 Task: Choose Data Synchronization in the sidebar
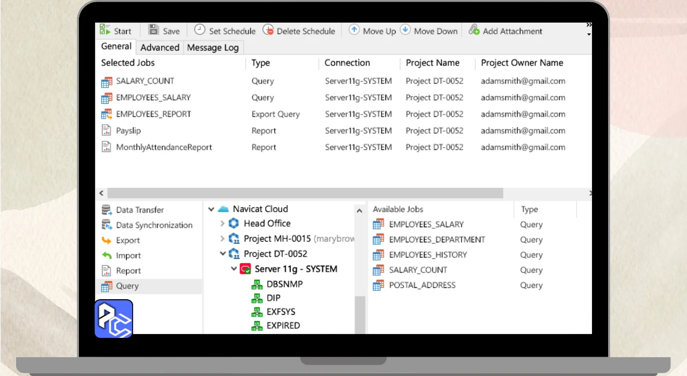[x=154, y=225]
